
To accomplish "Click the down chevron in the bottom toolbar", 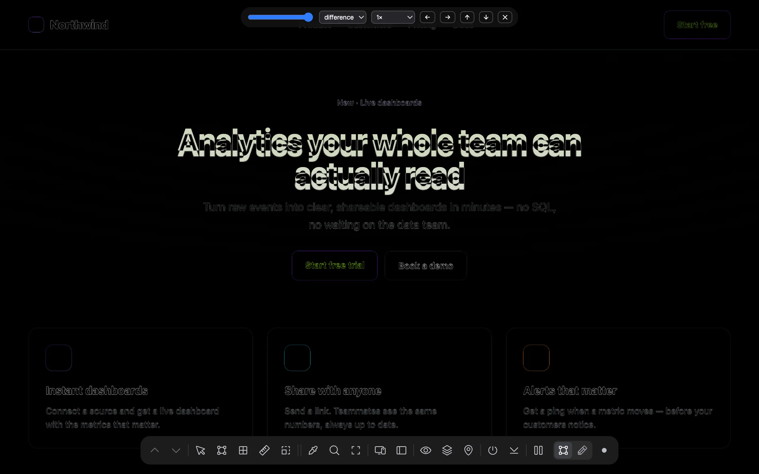I will click(176, 451).
